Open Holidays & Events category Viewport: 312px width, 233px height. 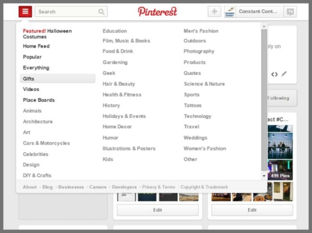(x=124, y=116)
